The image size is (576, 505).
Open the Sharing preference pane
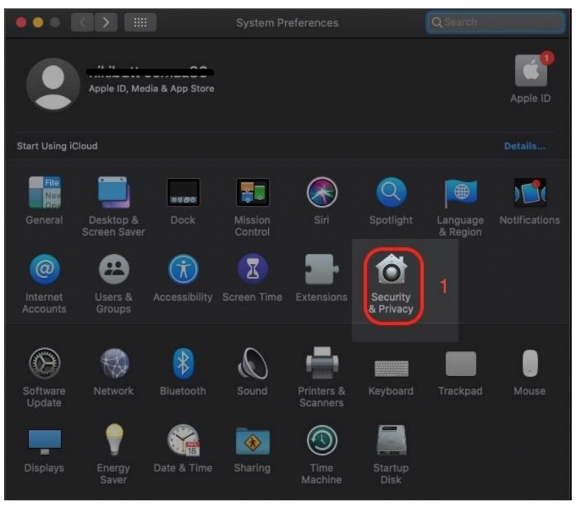tap(252, 440)
